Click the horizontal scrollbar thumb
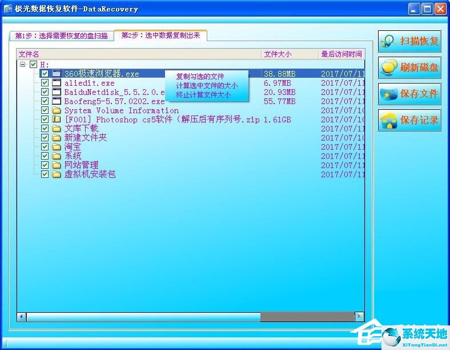 tap(143, 317)
